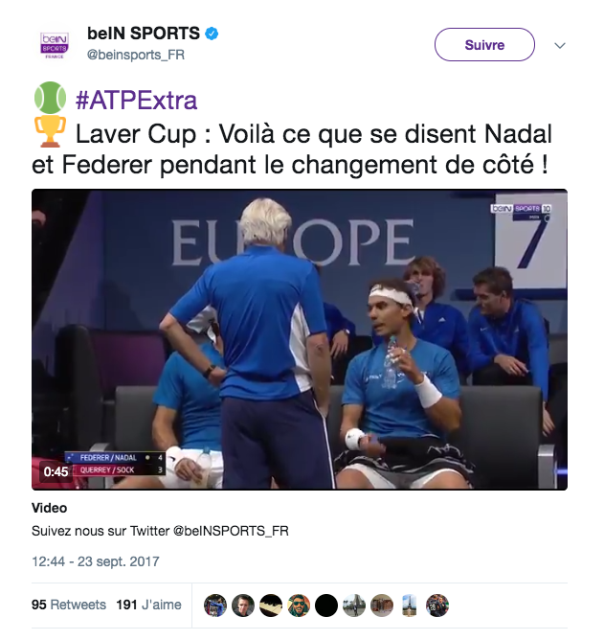Open the last liker avatar in row

pyautogui.click(x=437, y=605)
